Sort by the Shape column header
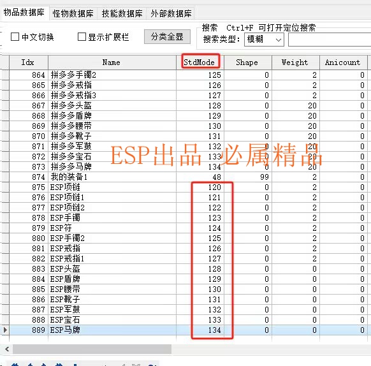 point(248,62)
